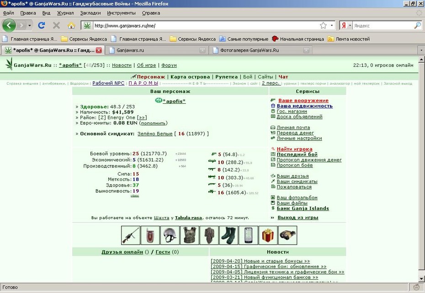Click envelope icon beside Личная почта
425x293 pixels.
point(273,128)
